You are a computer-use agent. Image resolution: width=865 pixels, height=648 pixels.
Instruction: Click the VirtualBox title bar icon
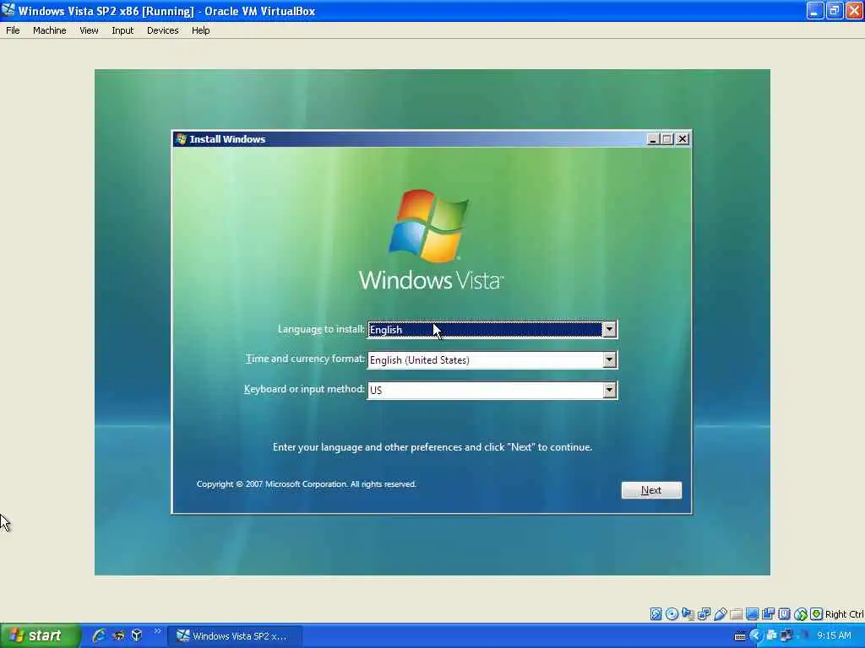pyautogui.click(x=8, y=10)
